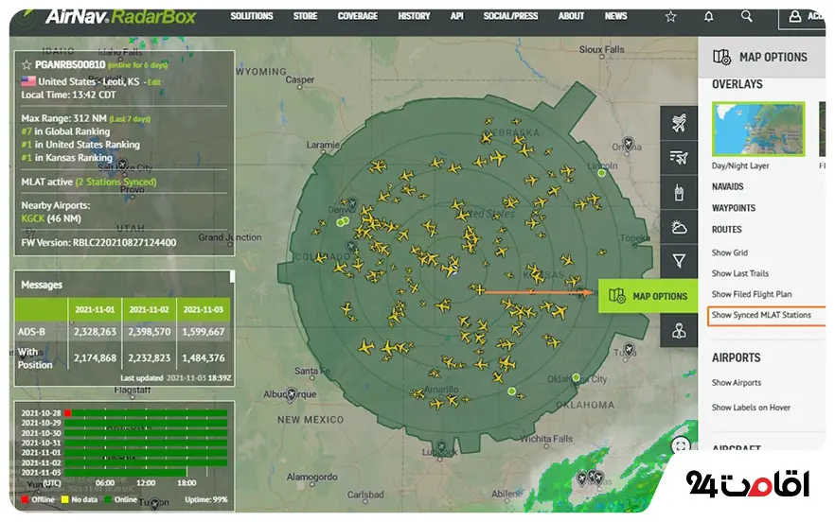Select the airplane icon in map sidebar
Image resolution: width=835 pixels, height=522 pixels.
click(x=679, y=123)
